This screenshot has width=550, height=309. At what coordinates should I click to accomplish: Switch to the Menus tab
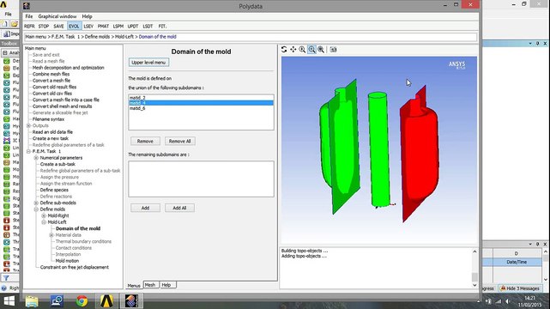(x=134, y=286)
